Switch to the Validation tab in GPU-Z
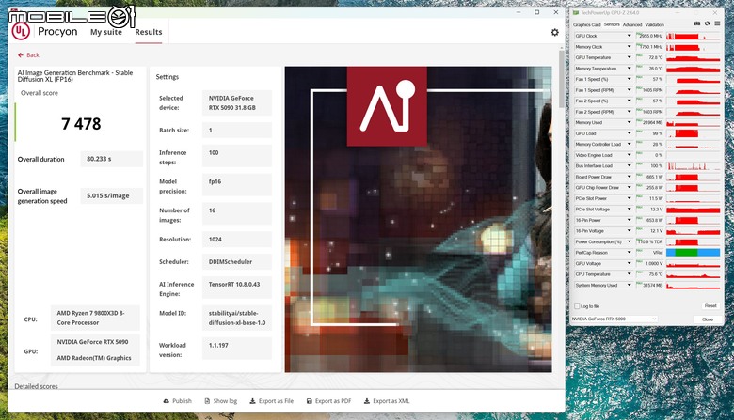Screen dimensions: 734x420 pyautogui.click(x=654, y=24)
